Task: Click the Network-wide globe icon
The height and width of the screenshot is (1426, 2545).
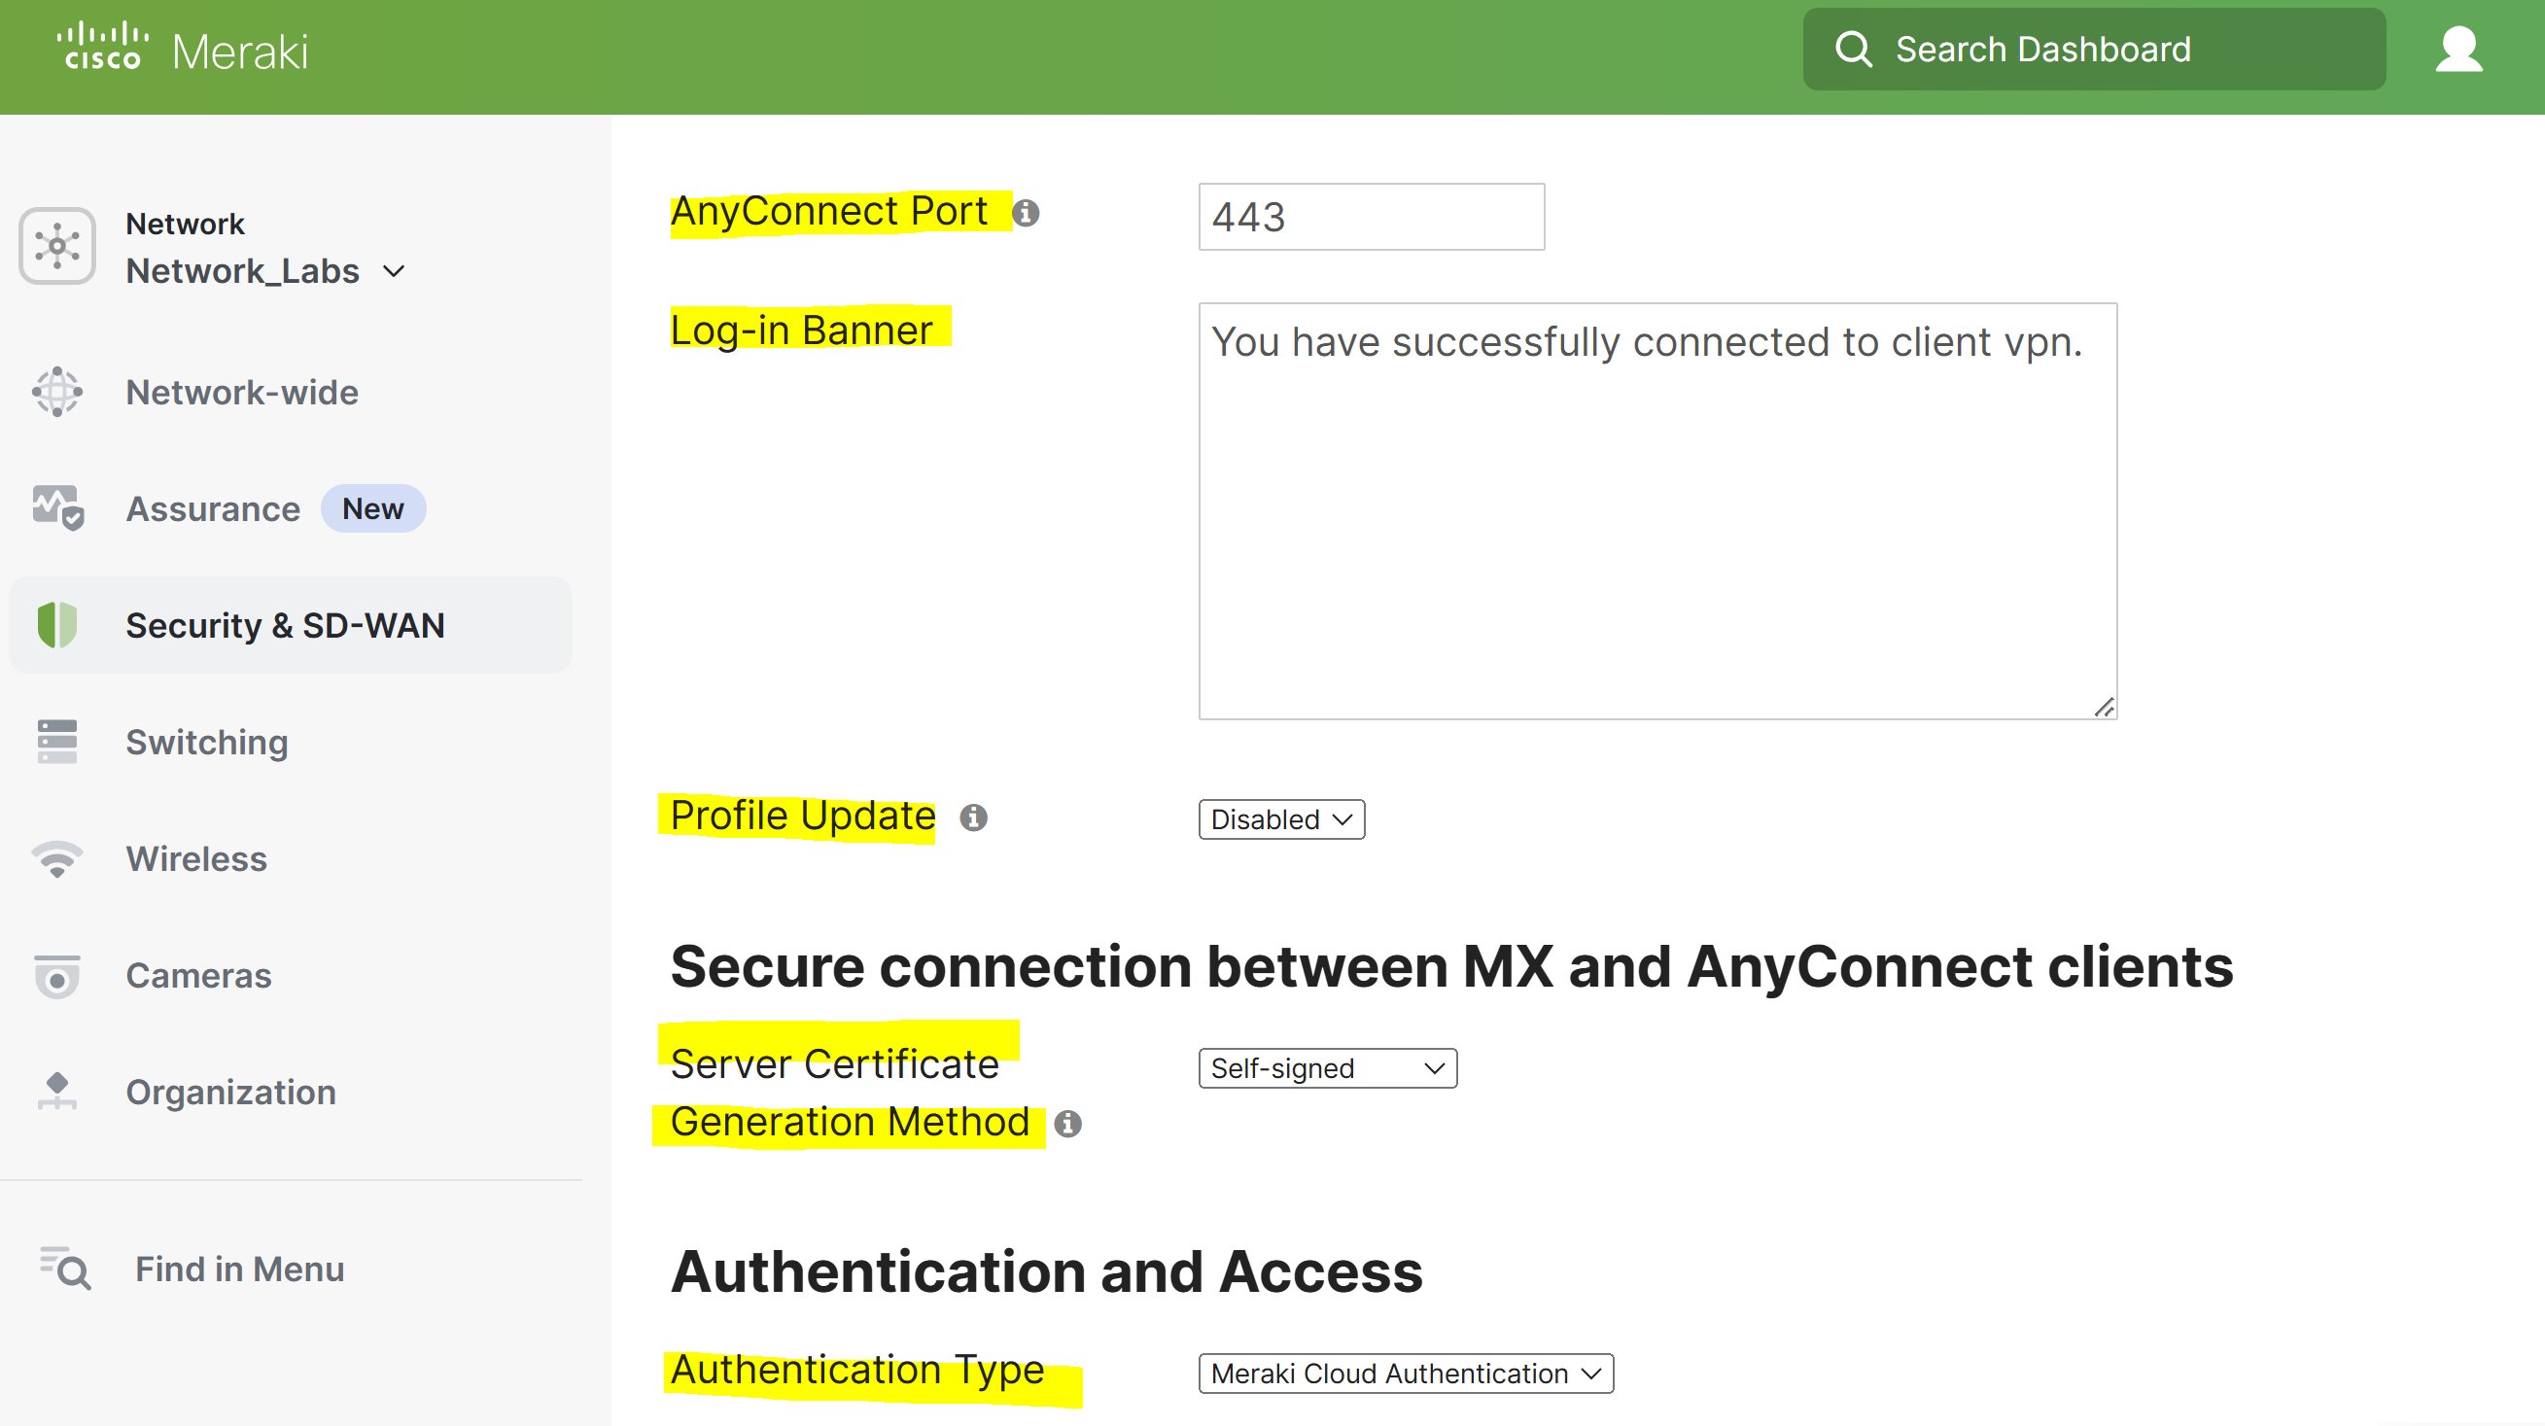Action: (57, 393)
